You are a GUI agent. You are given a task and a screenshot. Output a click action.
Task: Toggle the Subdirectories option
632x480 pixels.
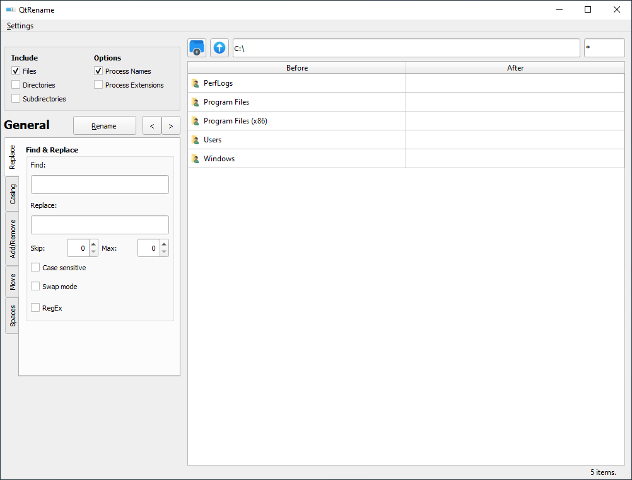click(16, 99)
